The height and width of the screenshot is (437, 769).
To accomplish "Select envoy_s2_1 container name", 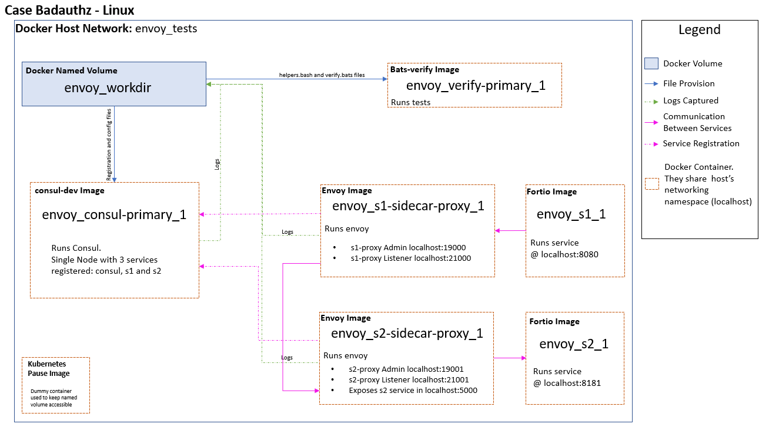I will click(574, 344).
